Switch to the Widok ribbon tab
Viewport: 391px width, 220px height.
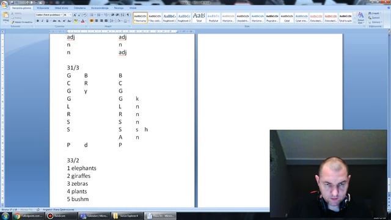133,8
